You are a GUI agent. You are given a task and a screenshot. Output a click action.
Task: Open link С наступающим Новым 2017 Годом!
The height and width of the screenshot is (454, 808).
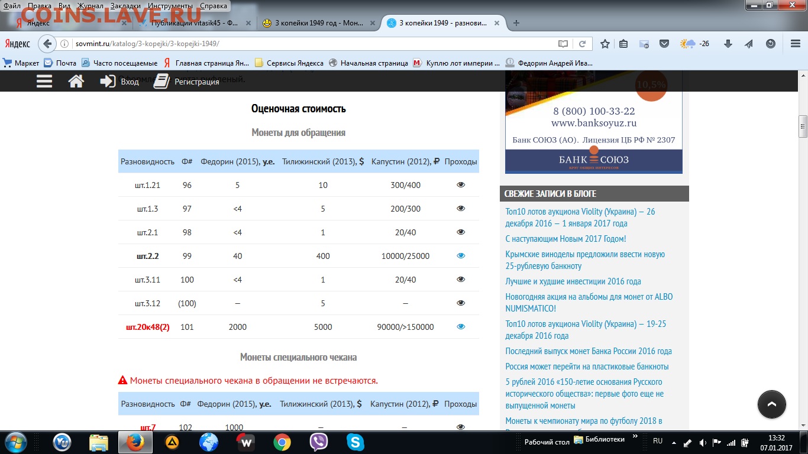tap(565, 239)
